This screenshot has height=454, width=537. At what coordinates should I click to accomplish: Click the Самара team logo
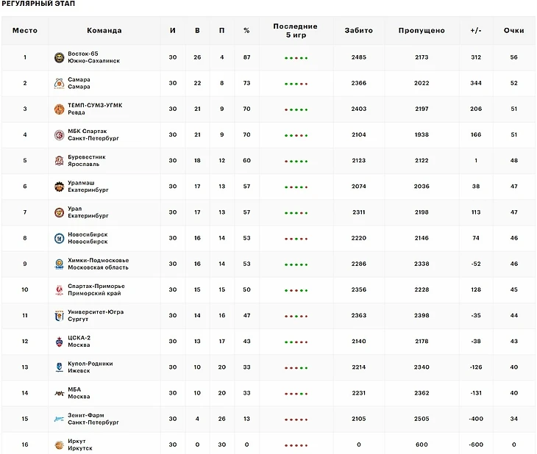(59, 83)
